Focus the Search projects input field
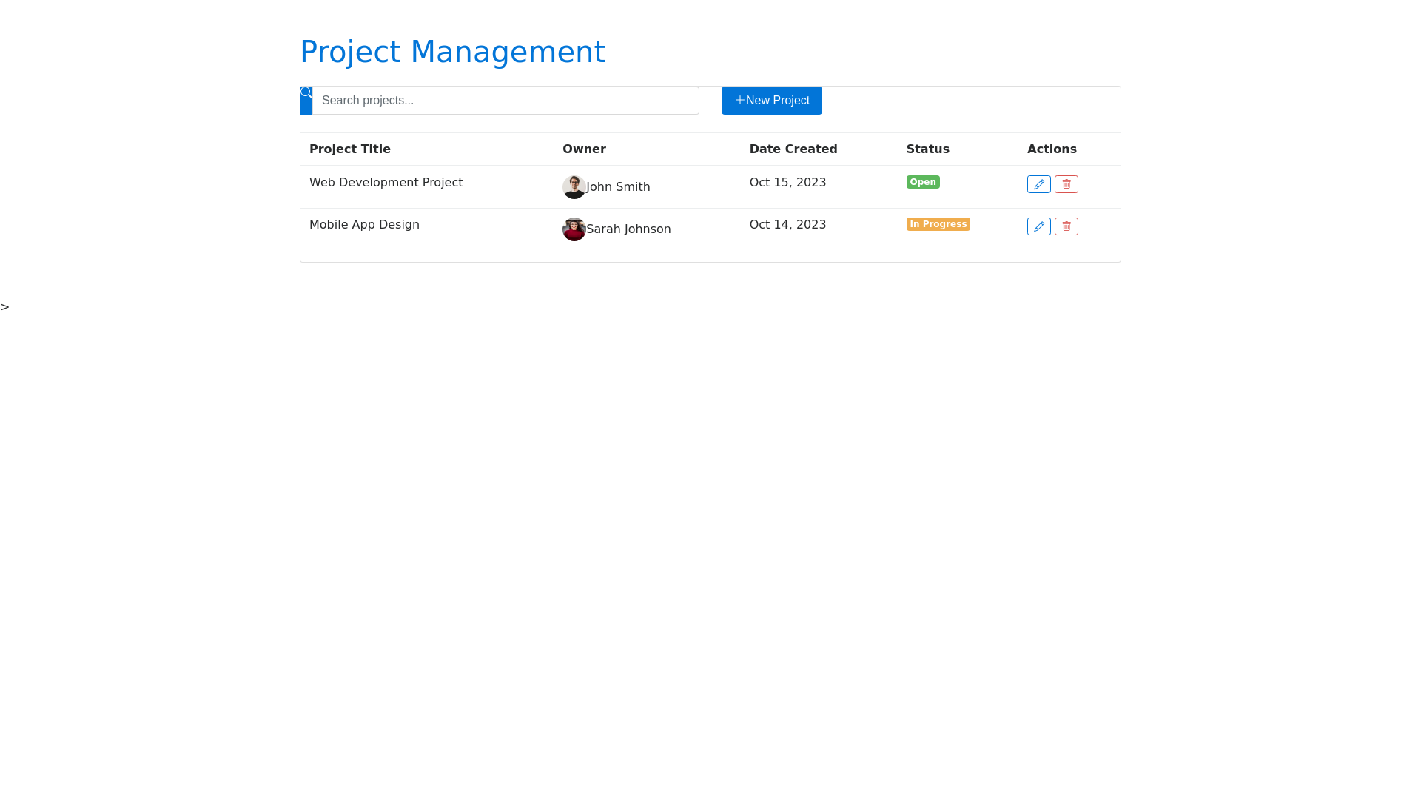 coord(505,101)
